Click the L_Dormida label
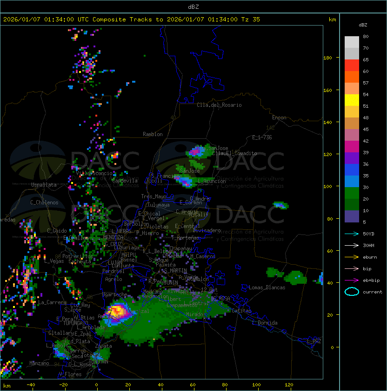Screen dimensions: 387x391 click(x=265, y=323)
